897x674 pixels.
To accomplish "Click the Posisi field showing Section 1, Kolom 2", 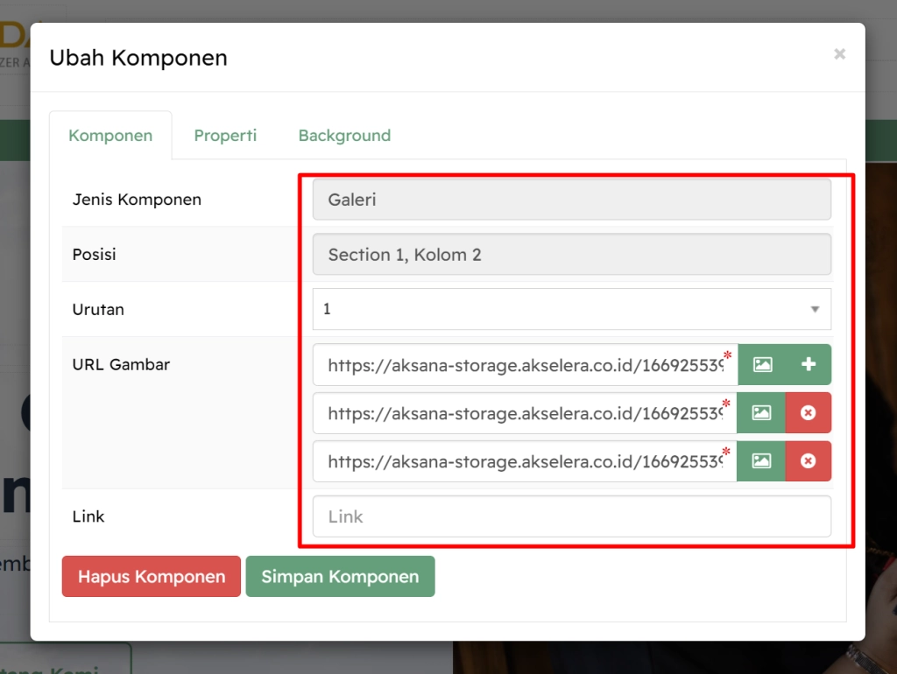I will [x=571, y=255].
